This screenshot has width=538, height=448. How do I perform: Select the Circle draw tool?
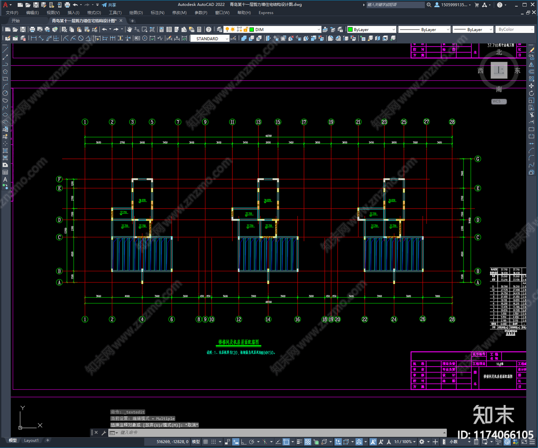coord(5,93)
